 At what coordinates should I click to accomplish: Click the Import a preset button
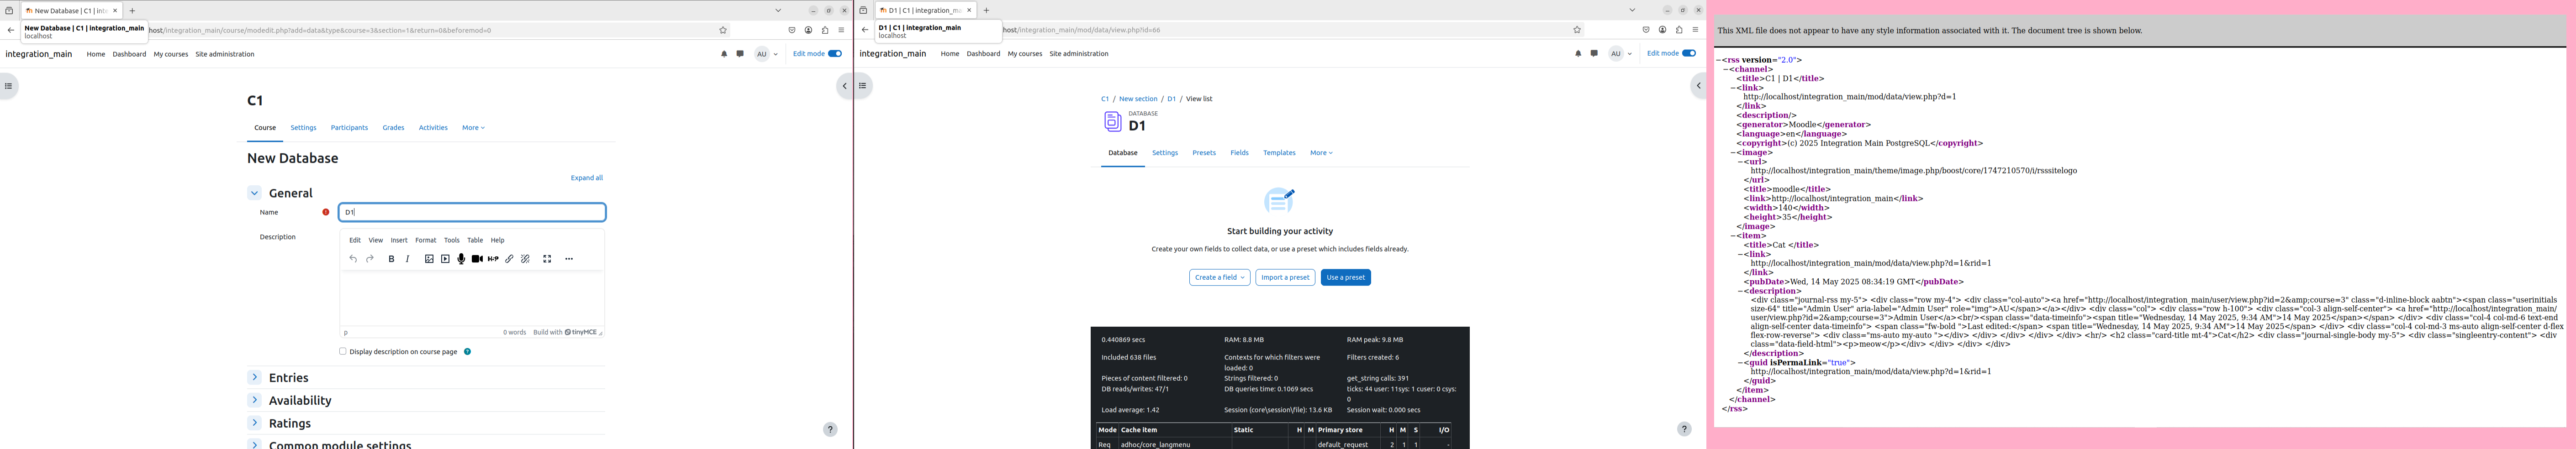pyautogui.click(x=1285, y=277)
